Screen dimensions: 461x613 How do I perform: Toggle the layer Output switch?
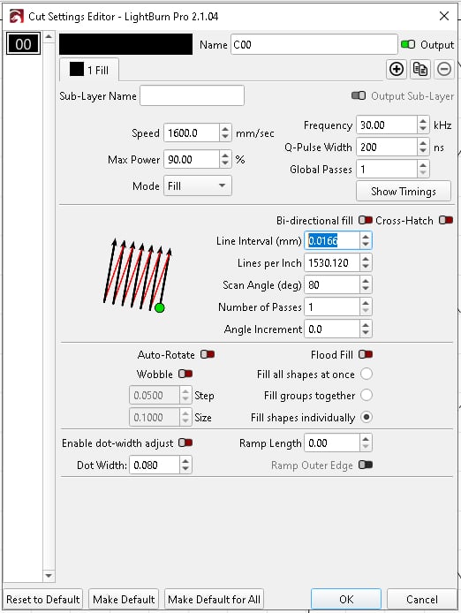pos(408,44)
